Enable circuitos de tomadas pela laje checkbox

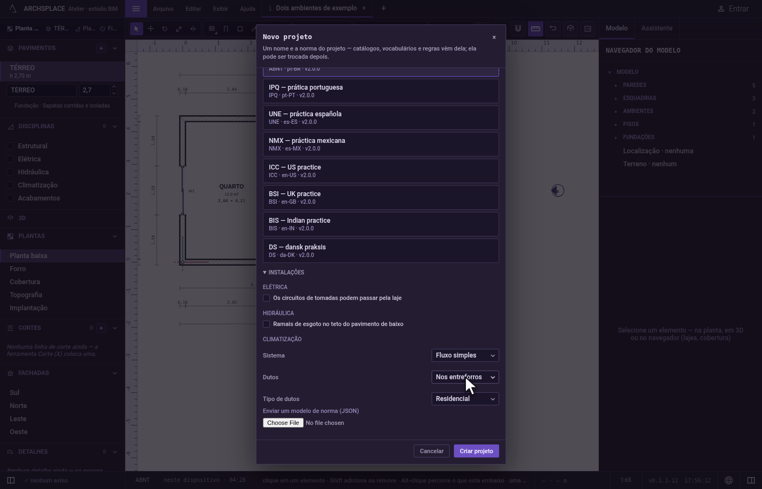(267, 298)
